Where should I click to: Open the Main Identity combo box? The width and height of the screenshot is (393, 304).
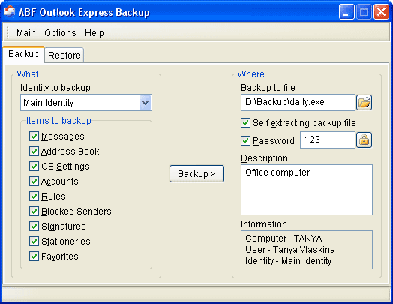[86, 102]
